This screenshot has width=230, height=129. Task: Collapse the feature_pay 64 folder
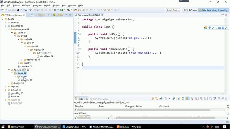[x=9, y=29]
